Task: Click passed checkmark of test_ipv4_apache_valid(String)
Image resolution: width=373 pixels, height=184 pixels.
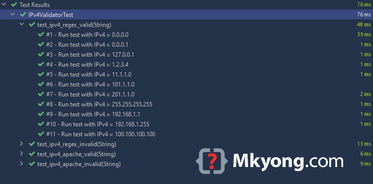Action: (x=32, y=154)
